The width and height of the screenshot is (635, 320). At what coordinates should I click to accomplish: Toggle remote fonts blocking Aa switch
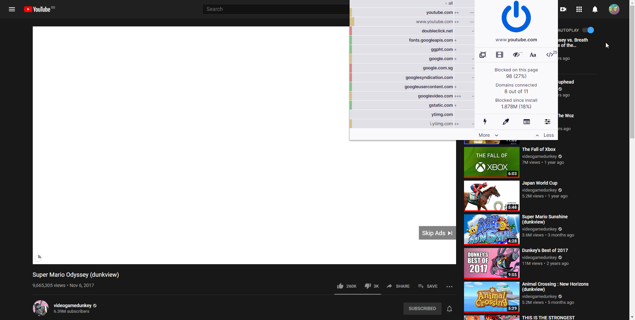click(x=533, y=55)
